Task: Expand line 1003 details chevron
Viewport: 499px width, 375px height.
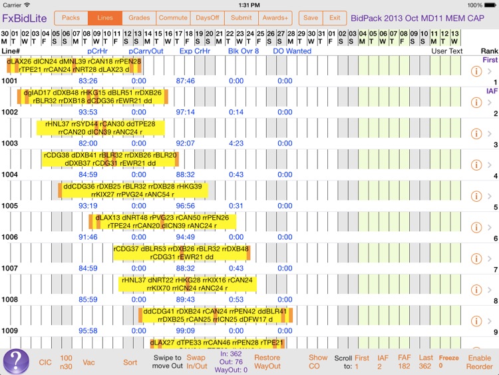Action: click(490, 134)
